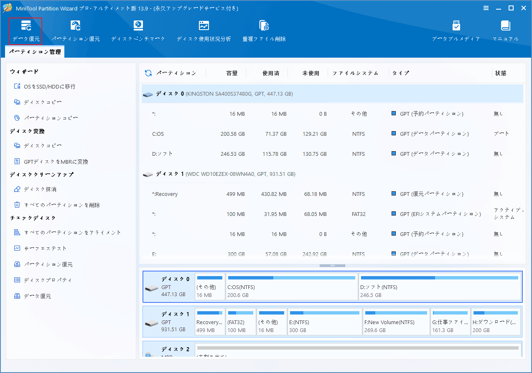
Task: Sort by 容量 column header
Action: click(232, 73)
